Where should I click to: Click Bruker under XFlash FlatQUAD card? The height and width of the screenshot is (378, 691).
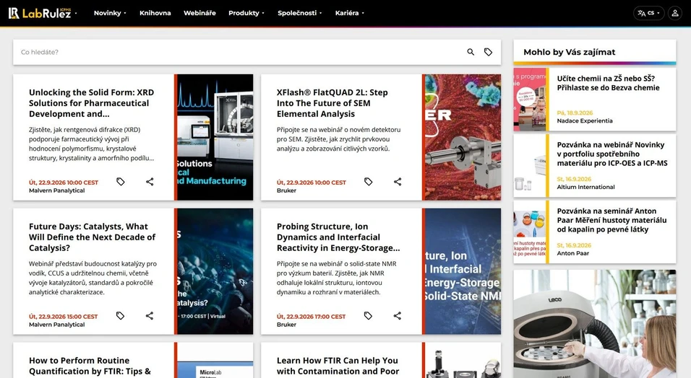tap(286, 190)
